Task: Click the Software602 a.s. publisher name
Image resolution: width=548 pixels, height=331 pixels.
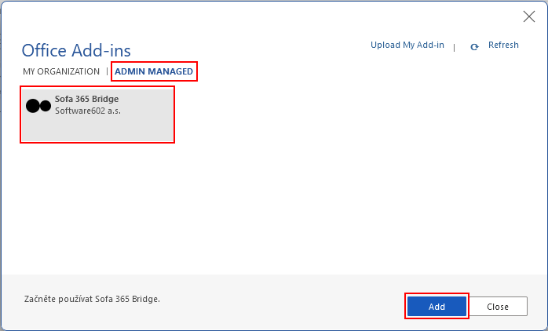Action: (87, 111)
